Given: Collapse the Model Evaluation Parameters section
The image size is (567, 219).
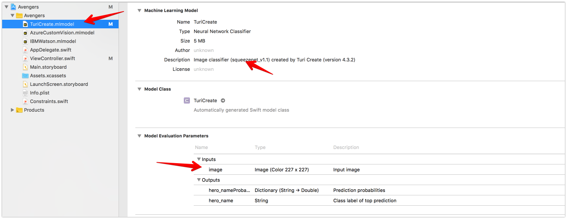Looking at the screenshot, I should point(139,136).
